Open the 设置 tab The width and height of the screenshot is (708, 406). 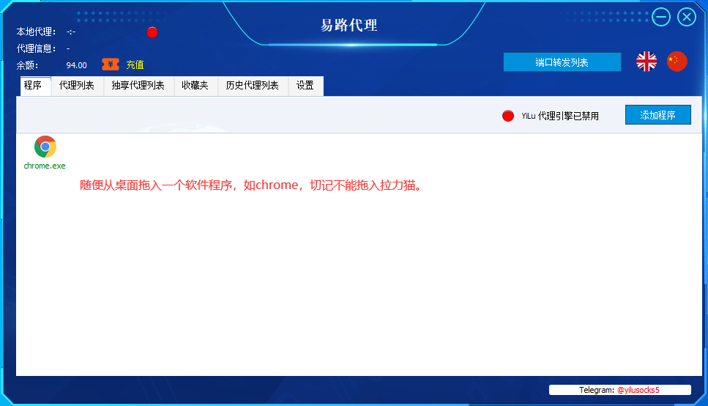coord(305,86)
